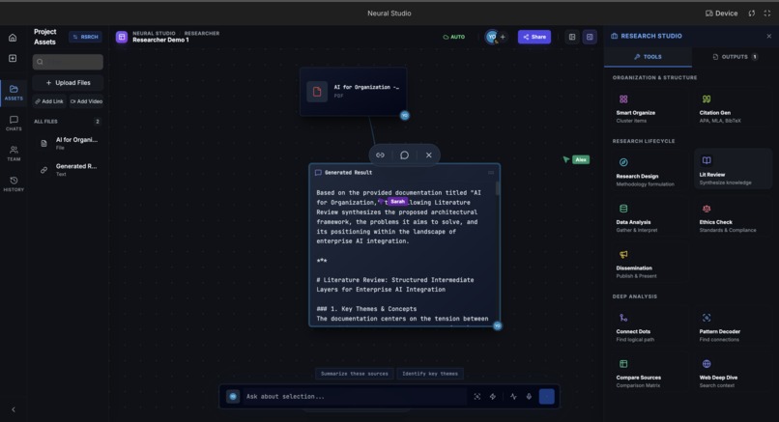
Task: Click the refresh icon in title bar
Action: point(752,14)
